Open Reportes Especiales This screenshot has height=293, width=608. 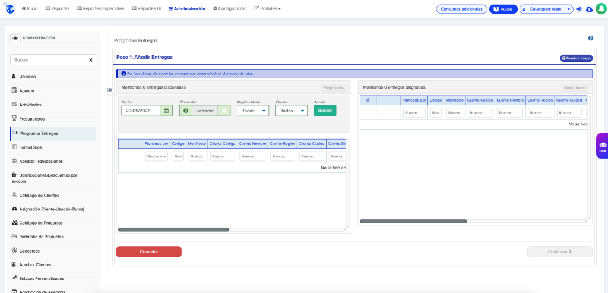pos(100,8)
